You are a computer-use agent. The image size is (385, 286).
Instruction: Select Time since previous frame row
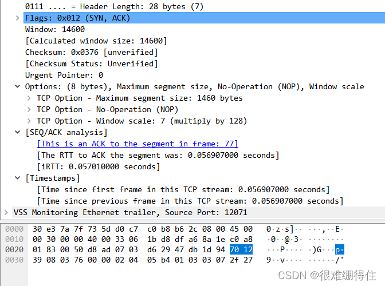[190, 201]
